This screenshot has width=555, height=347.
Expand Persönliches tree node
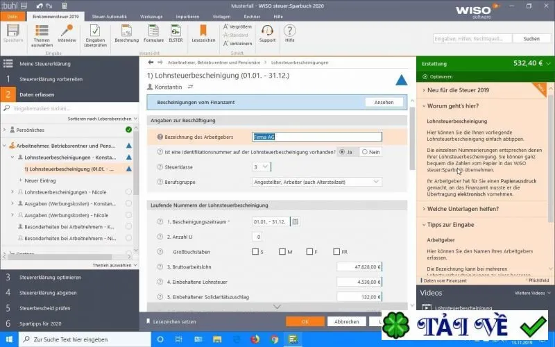(x=4, y=130)
